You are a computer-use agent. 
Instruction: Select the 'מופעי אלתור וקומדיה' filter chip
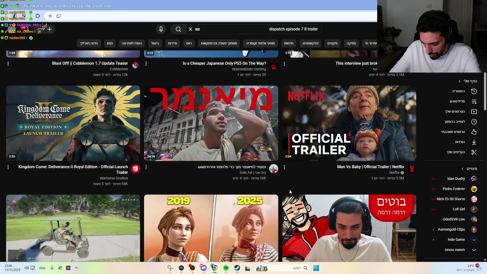[260, 43]
